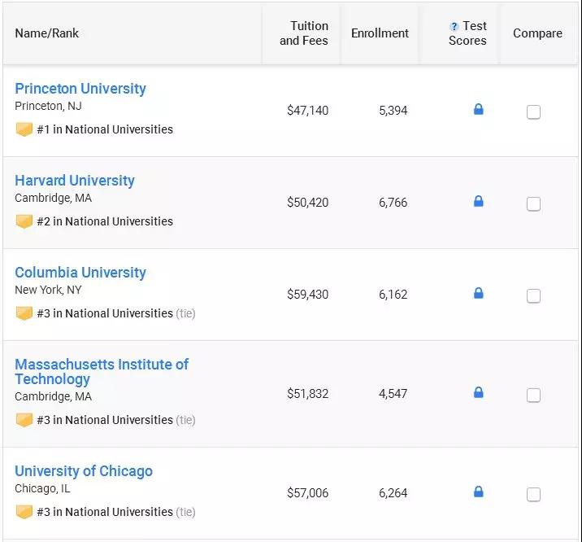The width and height of the screenshot is (582, 542).
Task: Select the MIT Compare checkbox
Action: [533, 396]
